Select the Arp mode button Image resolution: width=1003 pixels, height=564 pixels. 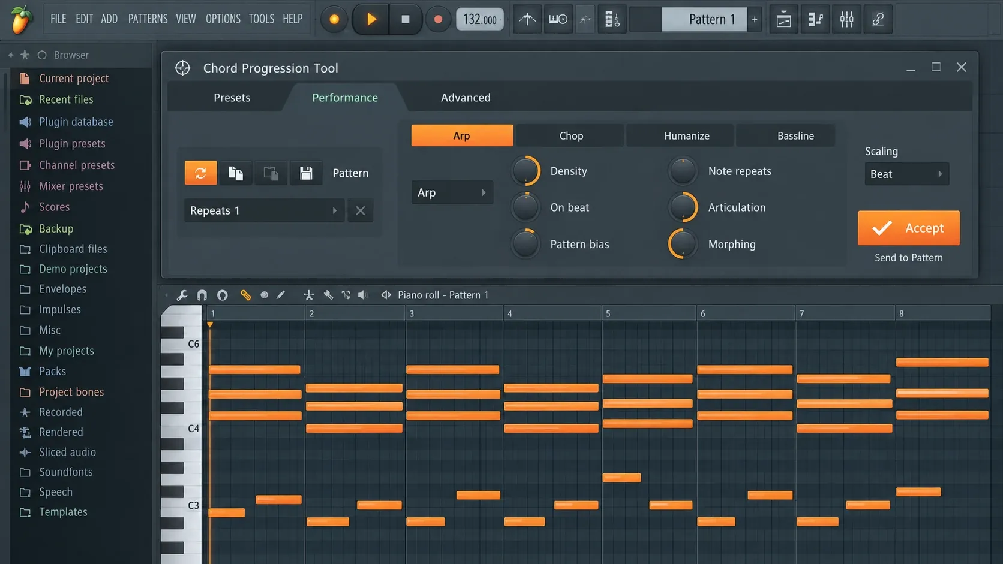coord(462,136)
